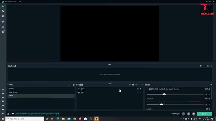Toggle Studio Mode columns icon in sidebar
The height and width of the screenshot is (121, 216).
click(3, 106)
